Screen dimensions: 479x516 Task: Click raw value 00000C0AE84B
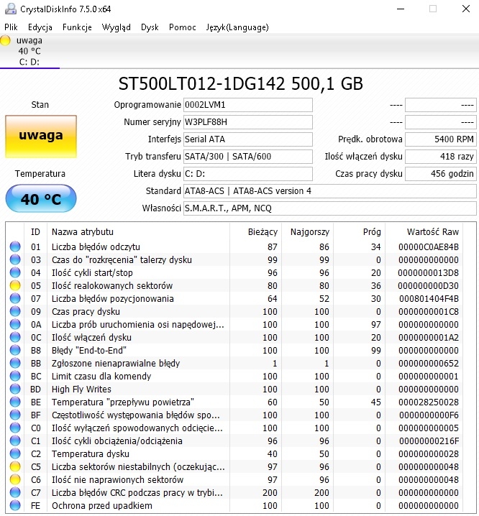coord(428,247)
